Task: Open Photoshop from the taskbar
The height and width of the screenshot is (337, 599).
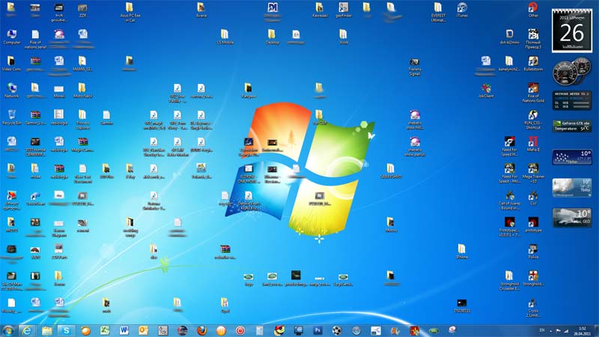Action: (317, 330)
